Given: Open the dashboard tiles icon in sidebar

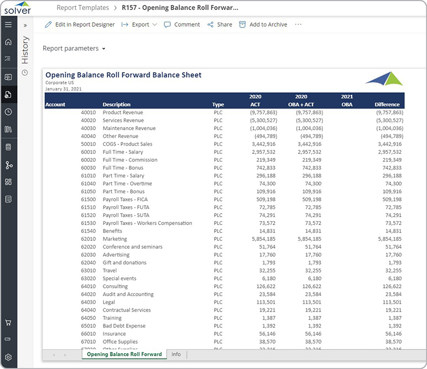Looking at the screenshot, I should 8,182.
